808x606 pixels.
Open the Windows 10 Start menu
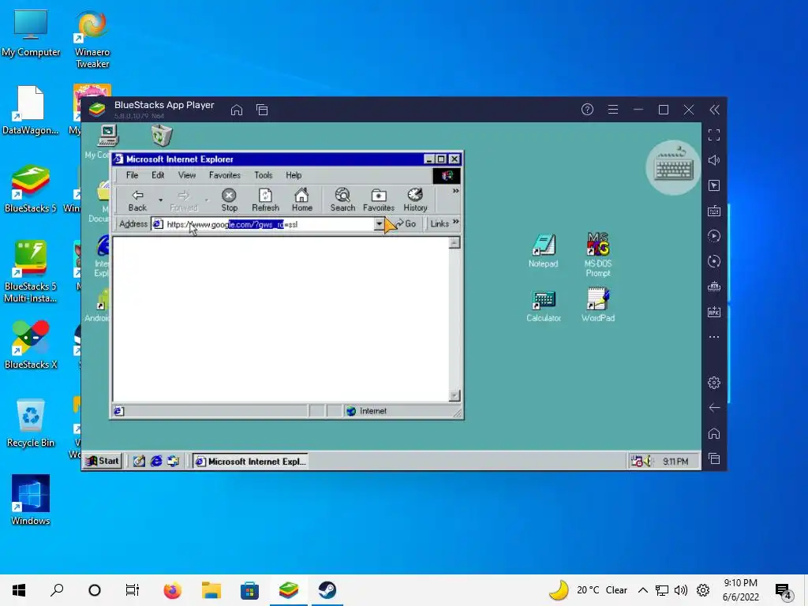tap(19, 590)
